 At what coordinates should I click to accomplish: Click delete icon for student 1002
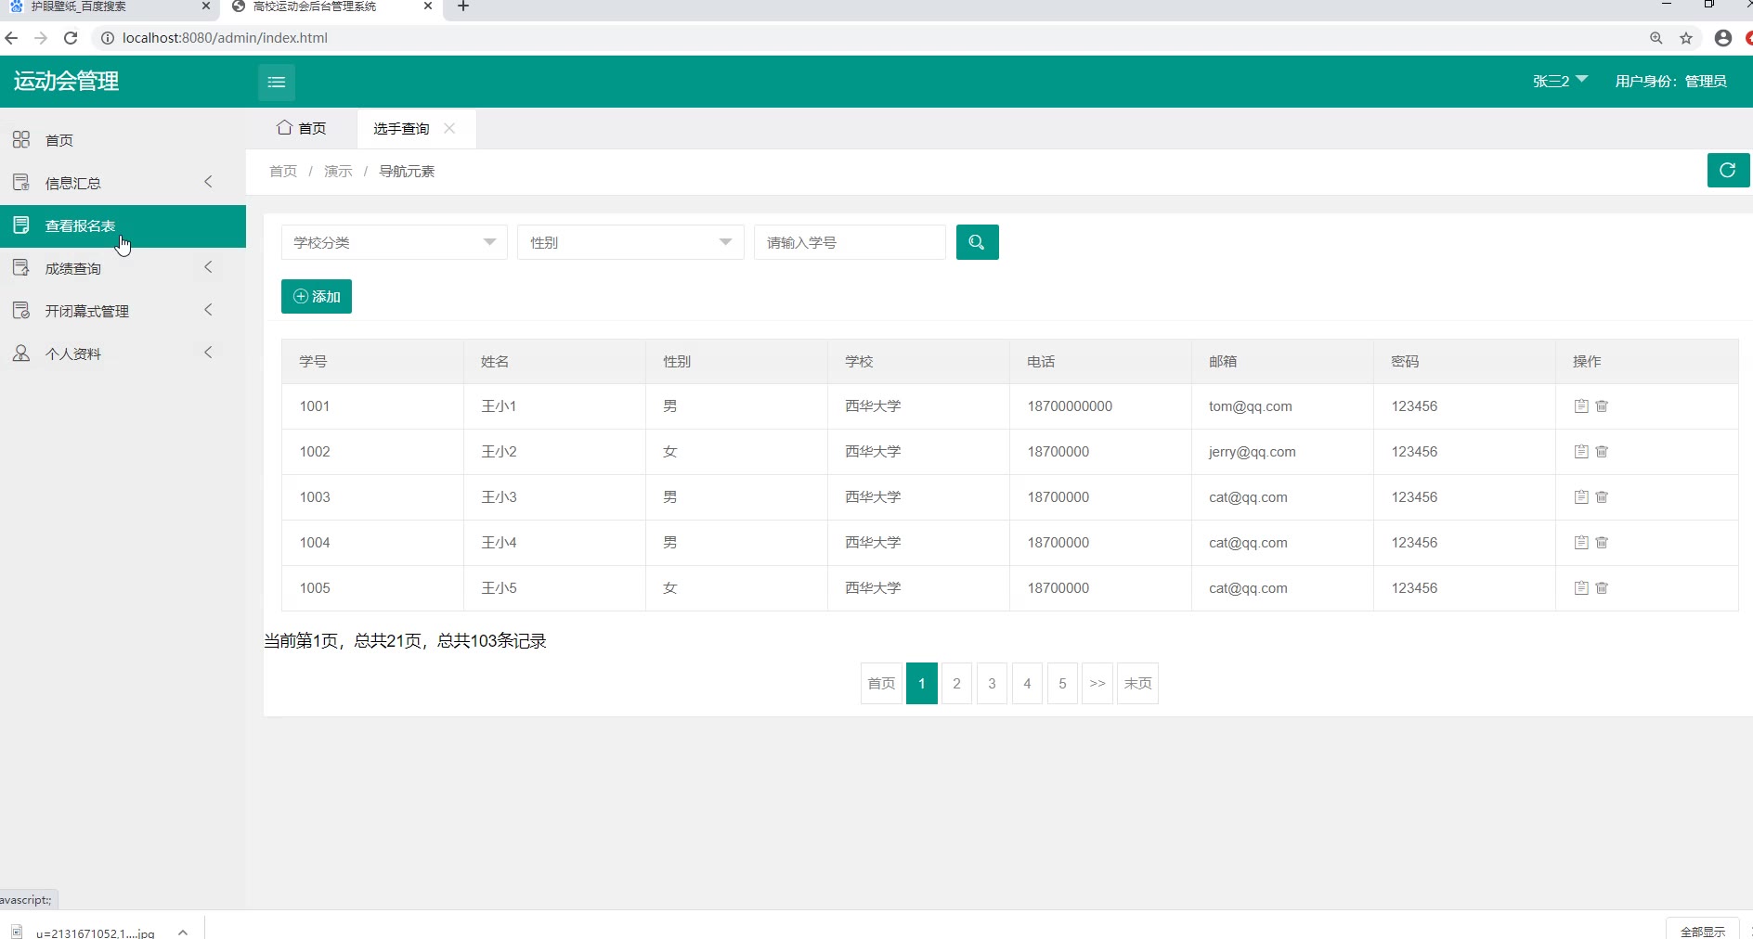(x=1602, y=452)
